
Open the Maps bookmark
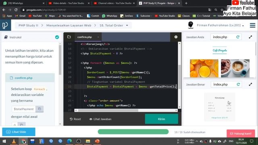[x=50, y=16]
